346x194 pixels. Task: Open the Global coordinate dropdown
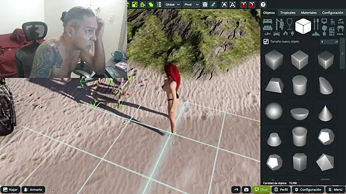pyautogui.click(x=172, y=4)
